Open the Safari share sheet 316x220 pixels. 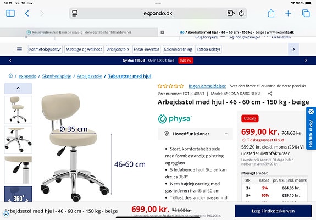pyautogui.click(x=271, y=13)
